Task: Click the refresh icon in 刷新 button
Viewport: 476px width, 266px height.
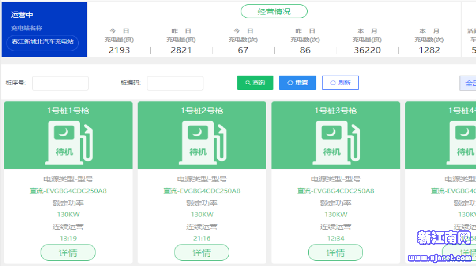Action: pos(333,83)
